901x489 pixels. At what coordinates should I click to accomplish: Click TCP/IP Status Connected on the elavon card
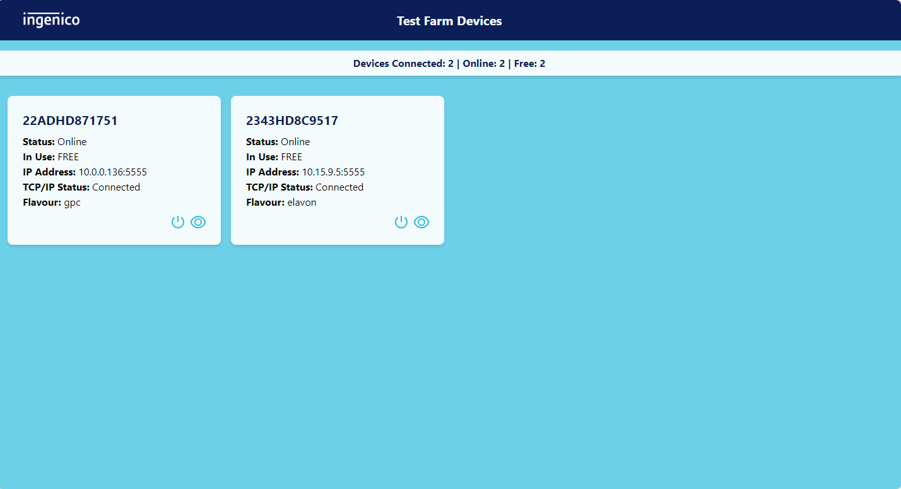tap(305, 187)
